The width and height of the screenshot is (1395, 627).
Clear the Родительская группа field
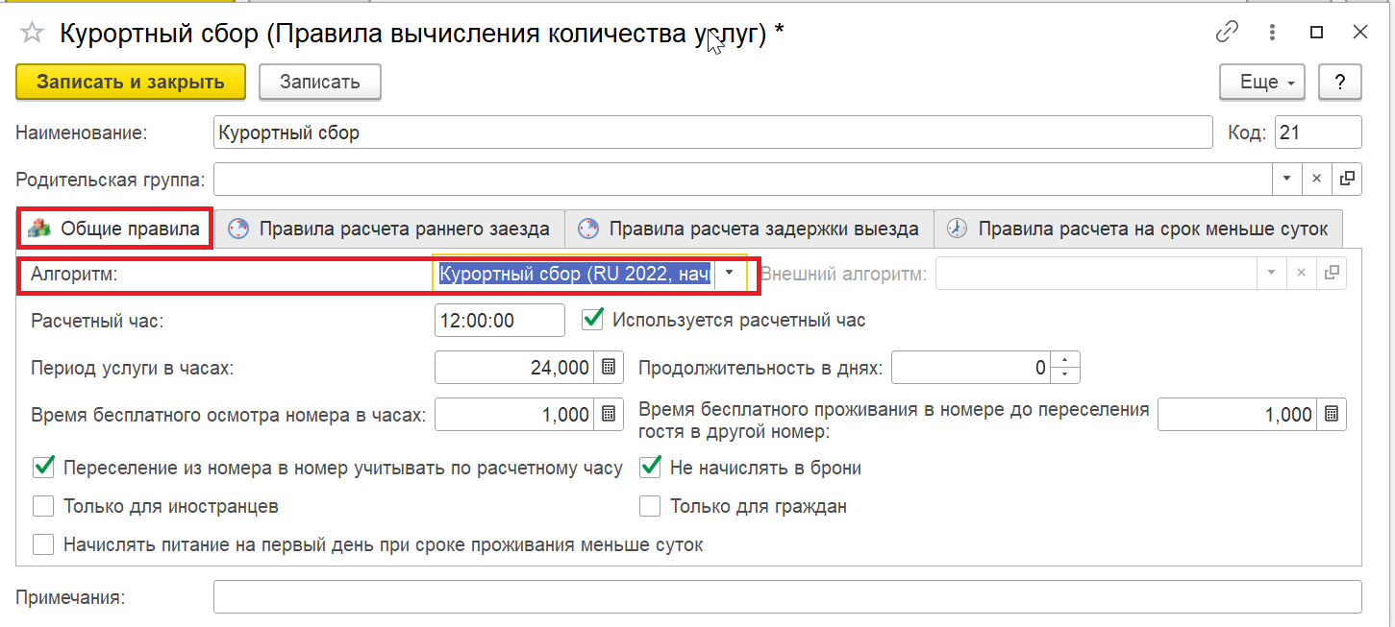[x=1316, y=179]
